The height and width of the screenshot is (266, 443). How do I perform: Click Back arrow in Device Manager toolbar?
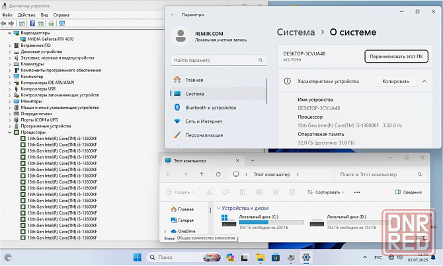tap(3, 23)
